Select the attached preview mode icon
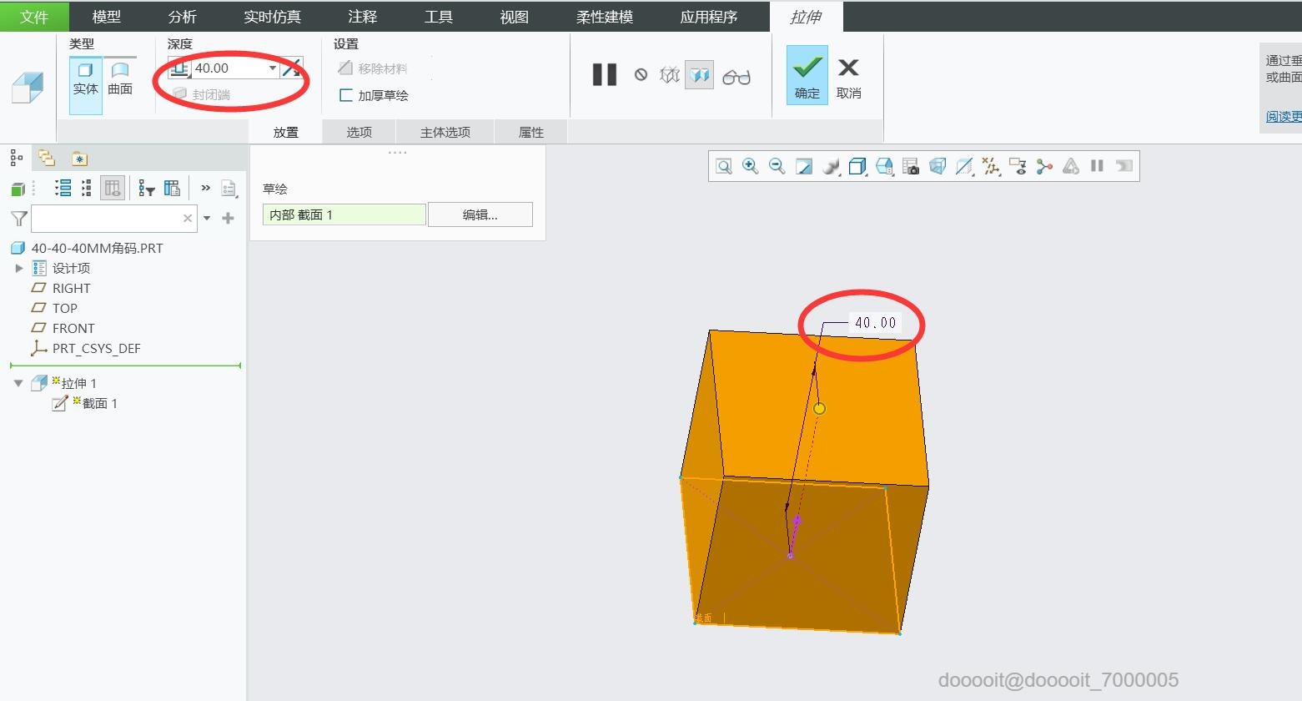Image resolution: width=1302 pixels, height=701 pixels. point(700,76)
